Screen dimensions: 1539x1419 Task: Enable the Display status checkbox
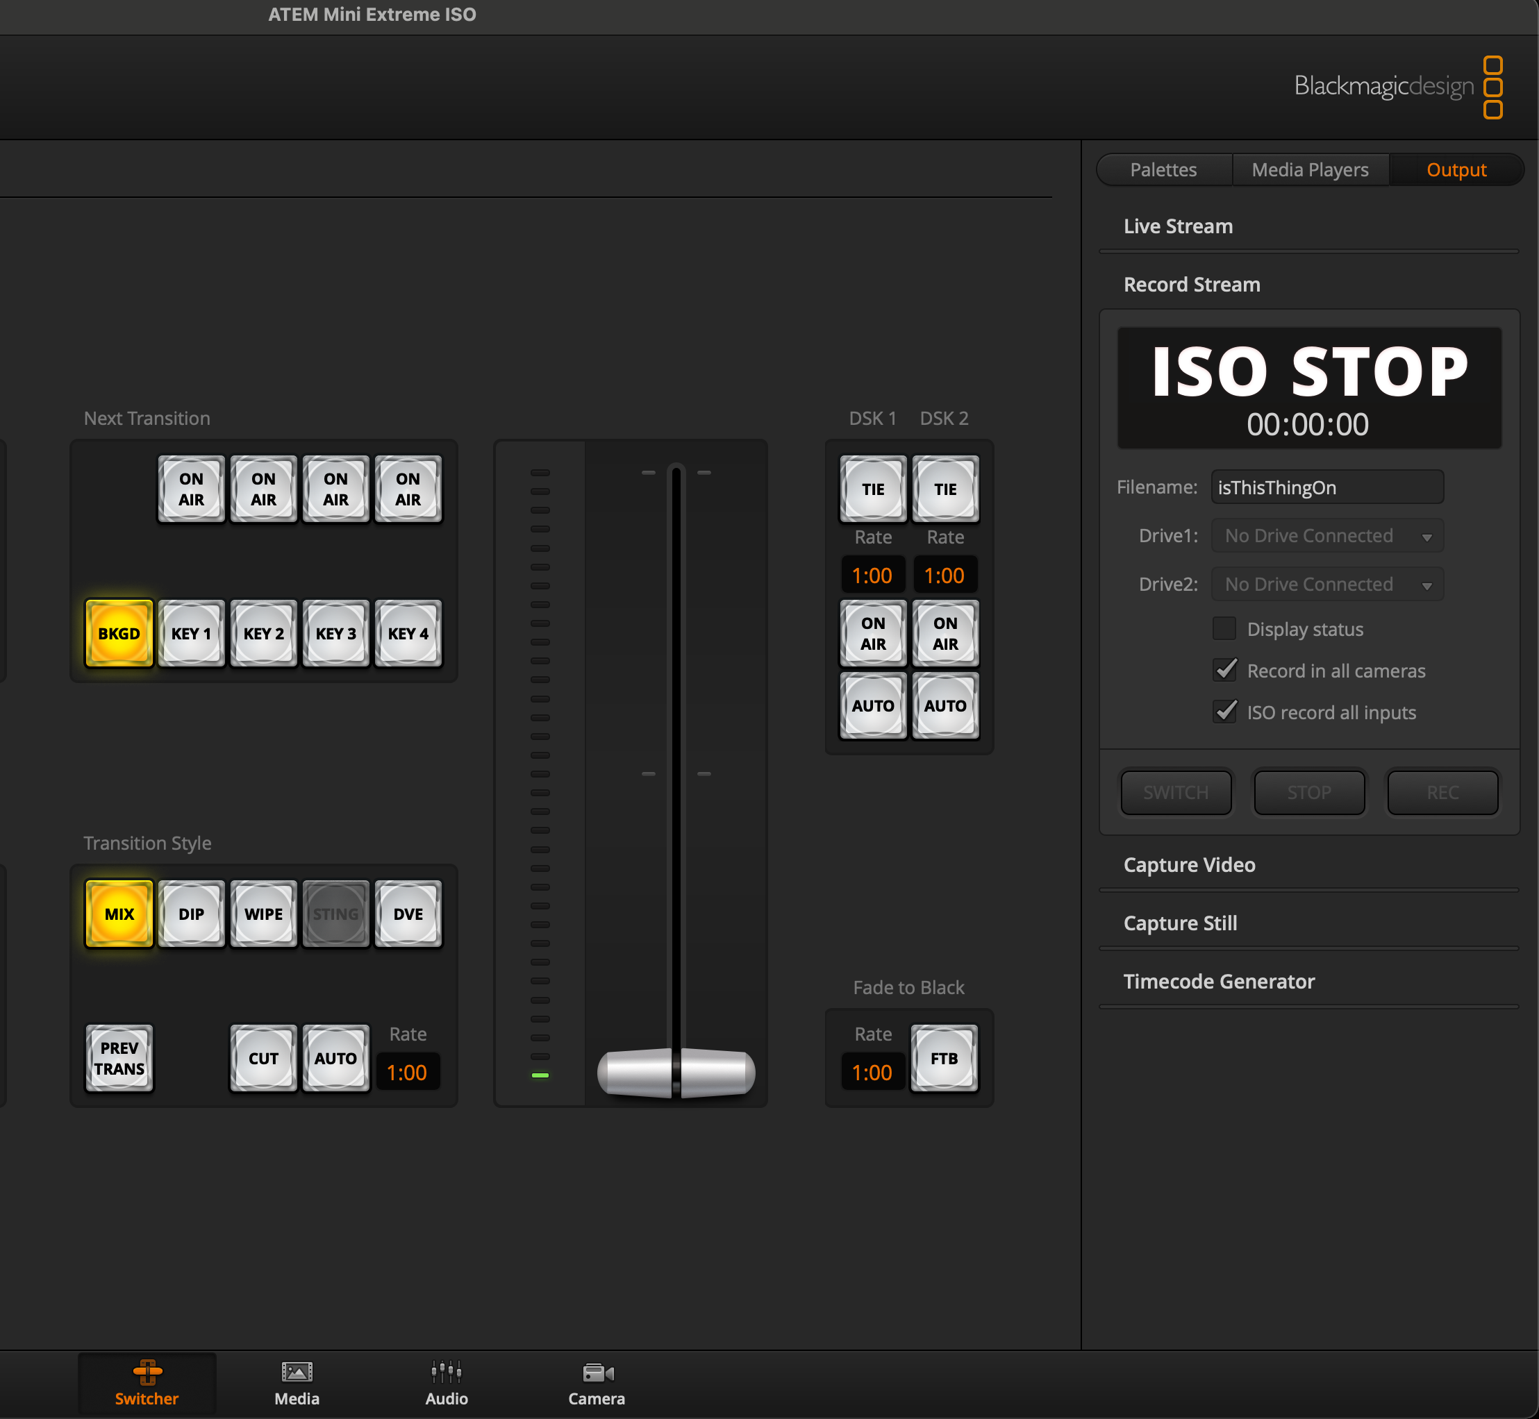tap(1224, 629)
